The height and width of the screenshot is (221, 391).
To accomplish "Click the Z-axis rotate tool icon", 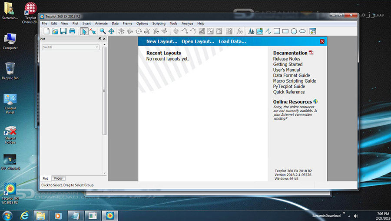I will tap(164, 31).
